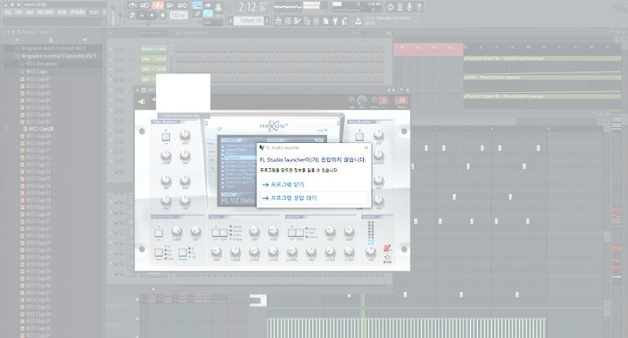The width and height of the screenshot is (628, 338).
Task: Toggle mute LED of first channel rack row
Action: pos(111,49)
